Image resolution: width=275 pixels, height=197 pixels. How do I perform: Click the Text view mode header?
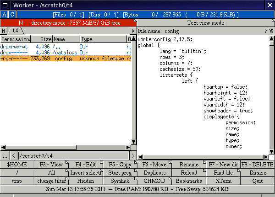206,23
